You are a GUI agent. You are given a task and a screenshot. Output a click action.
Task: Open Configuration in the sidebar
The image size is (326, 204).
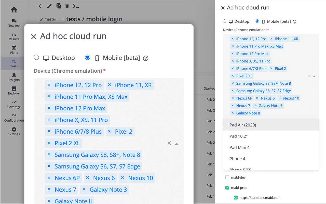click(x=14, y=117)
